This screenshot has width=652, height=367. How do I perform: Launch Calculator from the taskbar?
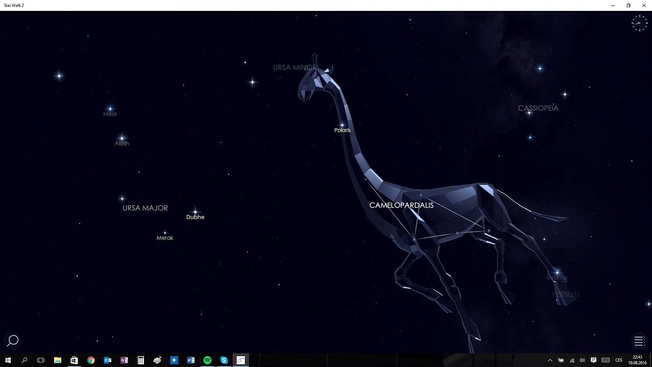(141, 360)
